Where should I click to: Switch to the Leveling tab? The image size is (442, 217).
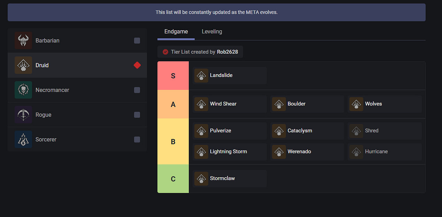coord(212,32)
